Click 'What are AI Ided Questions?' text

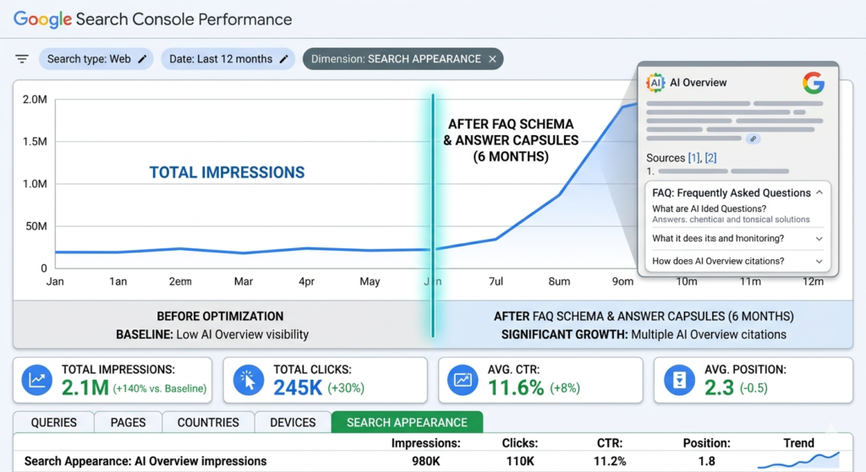(x=710, y=209)
